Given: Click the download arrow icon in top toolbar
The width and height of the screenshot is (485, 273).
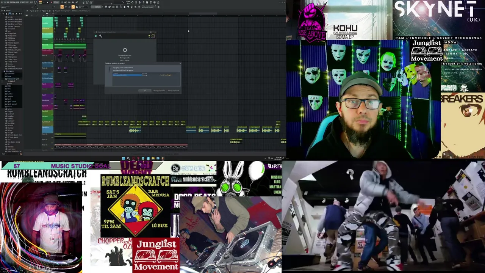Looking at the screenshot, I should coord(158,2).
